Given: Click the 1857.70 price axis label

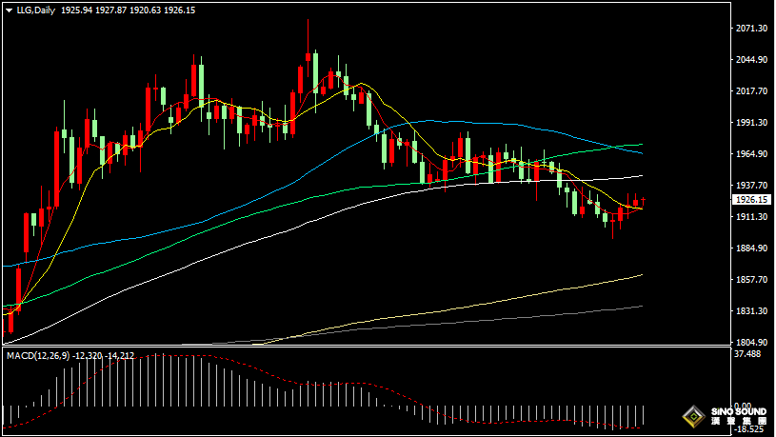Looking at the screenshot, I should pyautogui.click(x=751, y=280).
